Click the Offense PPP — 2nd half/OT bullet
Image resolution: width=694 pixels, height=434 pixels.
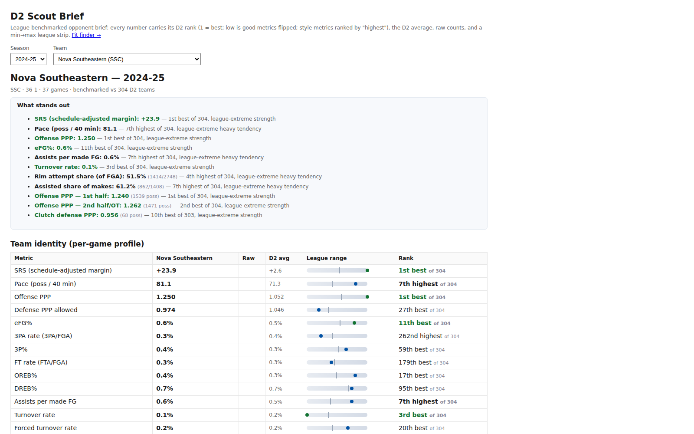pos(162,206)
